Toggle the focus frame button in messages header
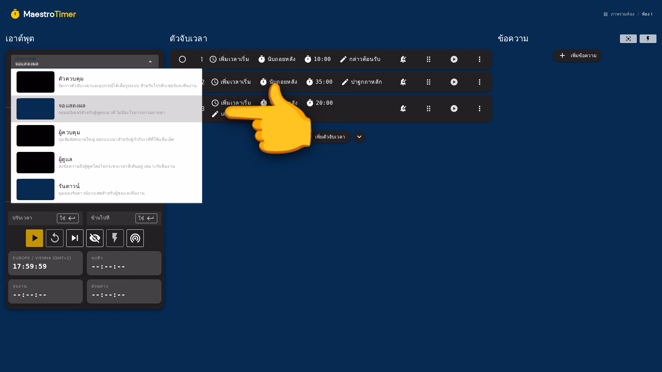Image resolution: width=662 pixels, height=372 pixels. 628,39
